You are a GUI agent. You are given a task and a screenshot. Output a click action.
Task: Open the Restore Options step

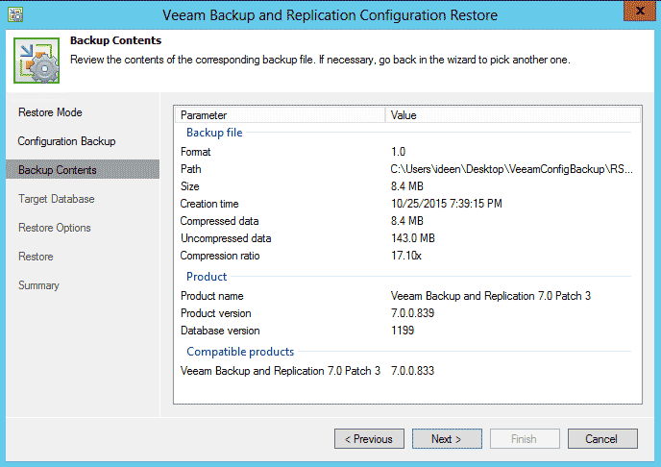click(55, 228)
